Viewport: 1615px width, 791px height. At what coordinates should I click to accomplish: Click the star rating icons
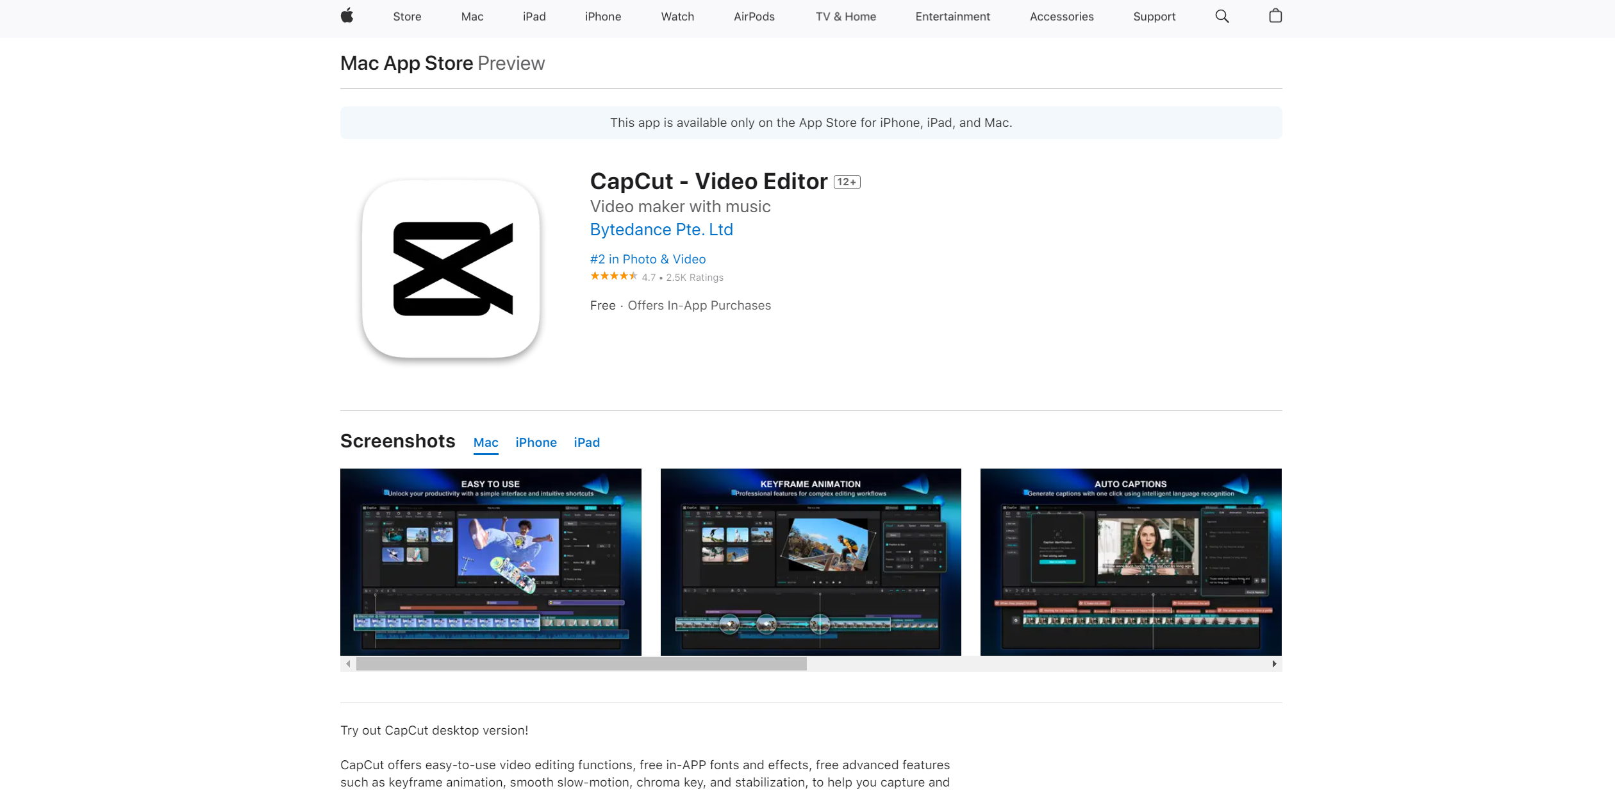tap(613, 276)
